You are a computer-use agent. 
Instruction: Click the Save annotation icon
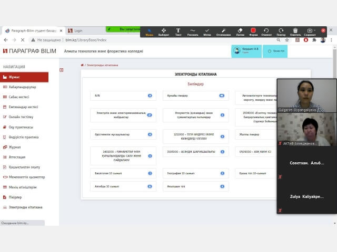click(x=310, y=32)
